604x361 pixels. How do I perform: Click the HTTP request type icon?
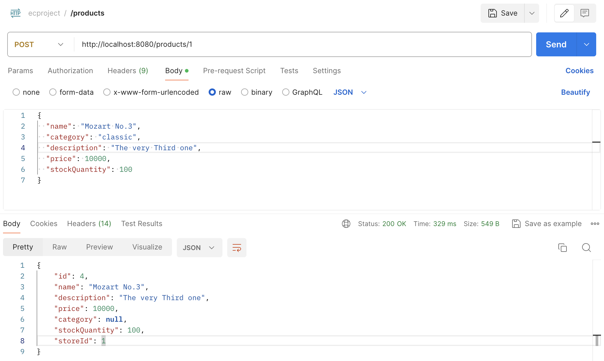click(16, 13)
